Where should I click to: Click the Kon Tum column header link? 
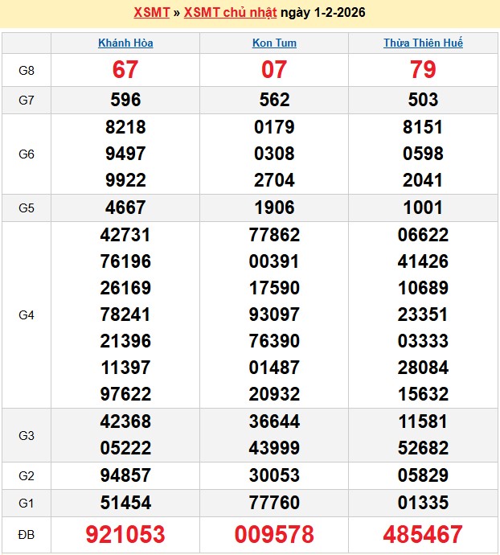point(274,43)
